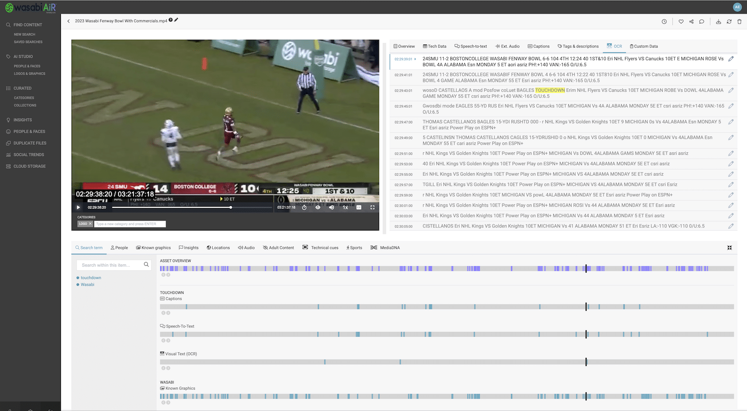This screenshot has width=747, height=411.
Task: Play the video
Action: [78, 207]
